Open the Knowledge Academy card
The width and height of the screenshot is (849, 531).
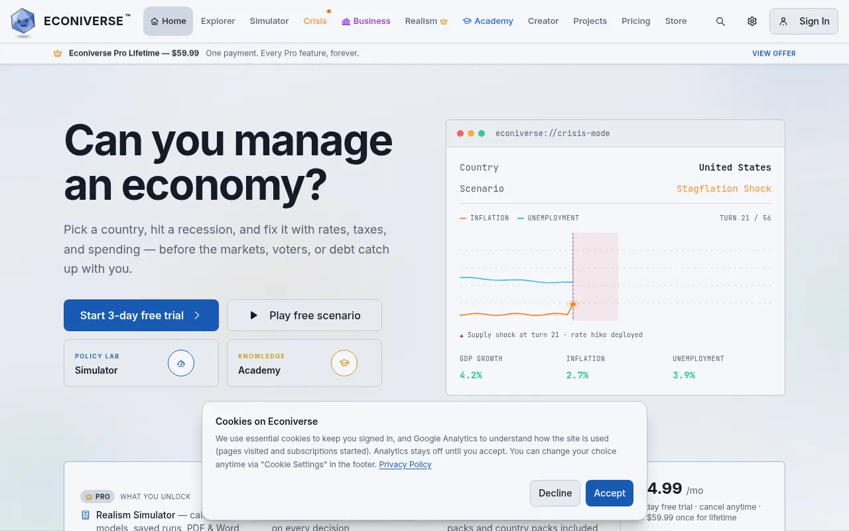point(304,363)
